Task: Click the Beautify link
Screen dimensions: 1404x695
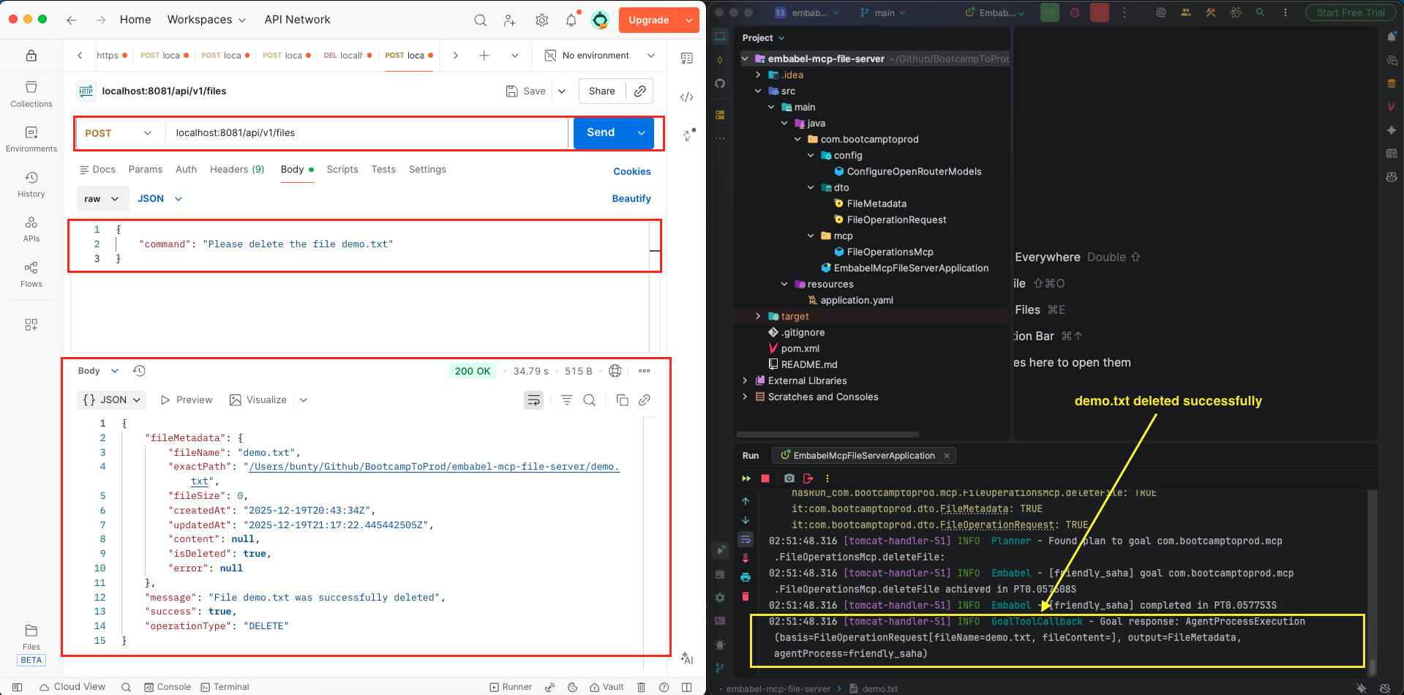Action: (631, 199)
